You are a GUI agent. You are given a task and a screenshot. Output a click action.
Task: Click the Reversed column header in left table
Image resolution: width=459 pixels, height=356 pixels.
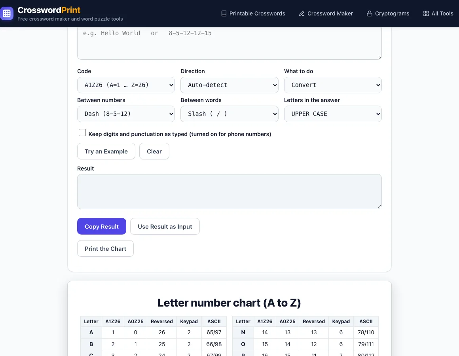click(x=161, y=322)
